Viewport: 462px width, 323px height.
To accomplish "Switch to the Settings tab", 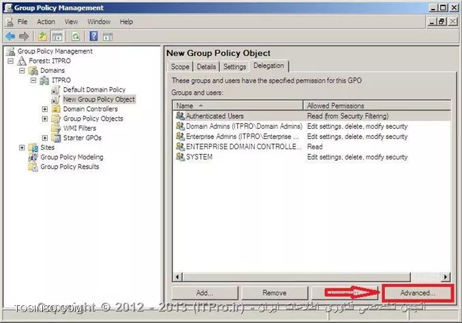I will click(x=234, y=67).
